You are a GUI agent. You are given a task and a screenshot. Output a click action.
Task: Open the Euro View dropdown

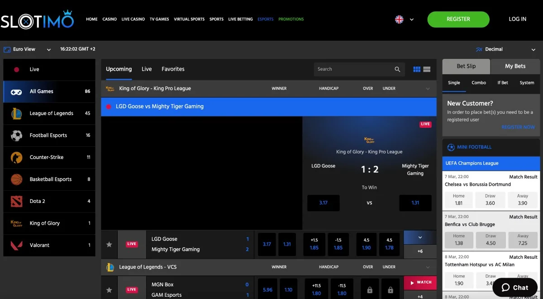[x=49, y=49]
